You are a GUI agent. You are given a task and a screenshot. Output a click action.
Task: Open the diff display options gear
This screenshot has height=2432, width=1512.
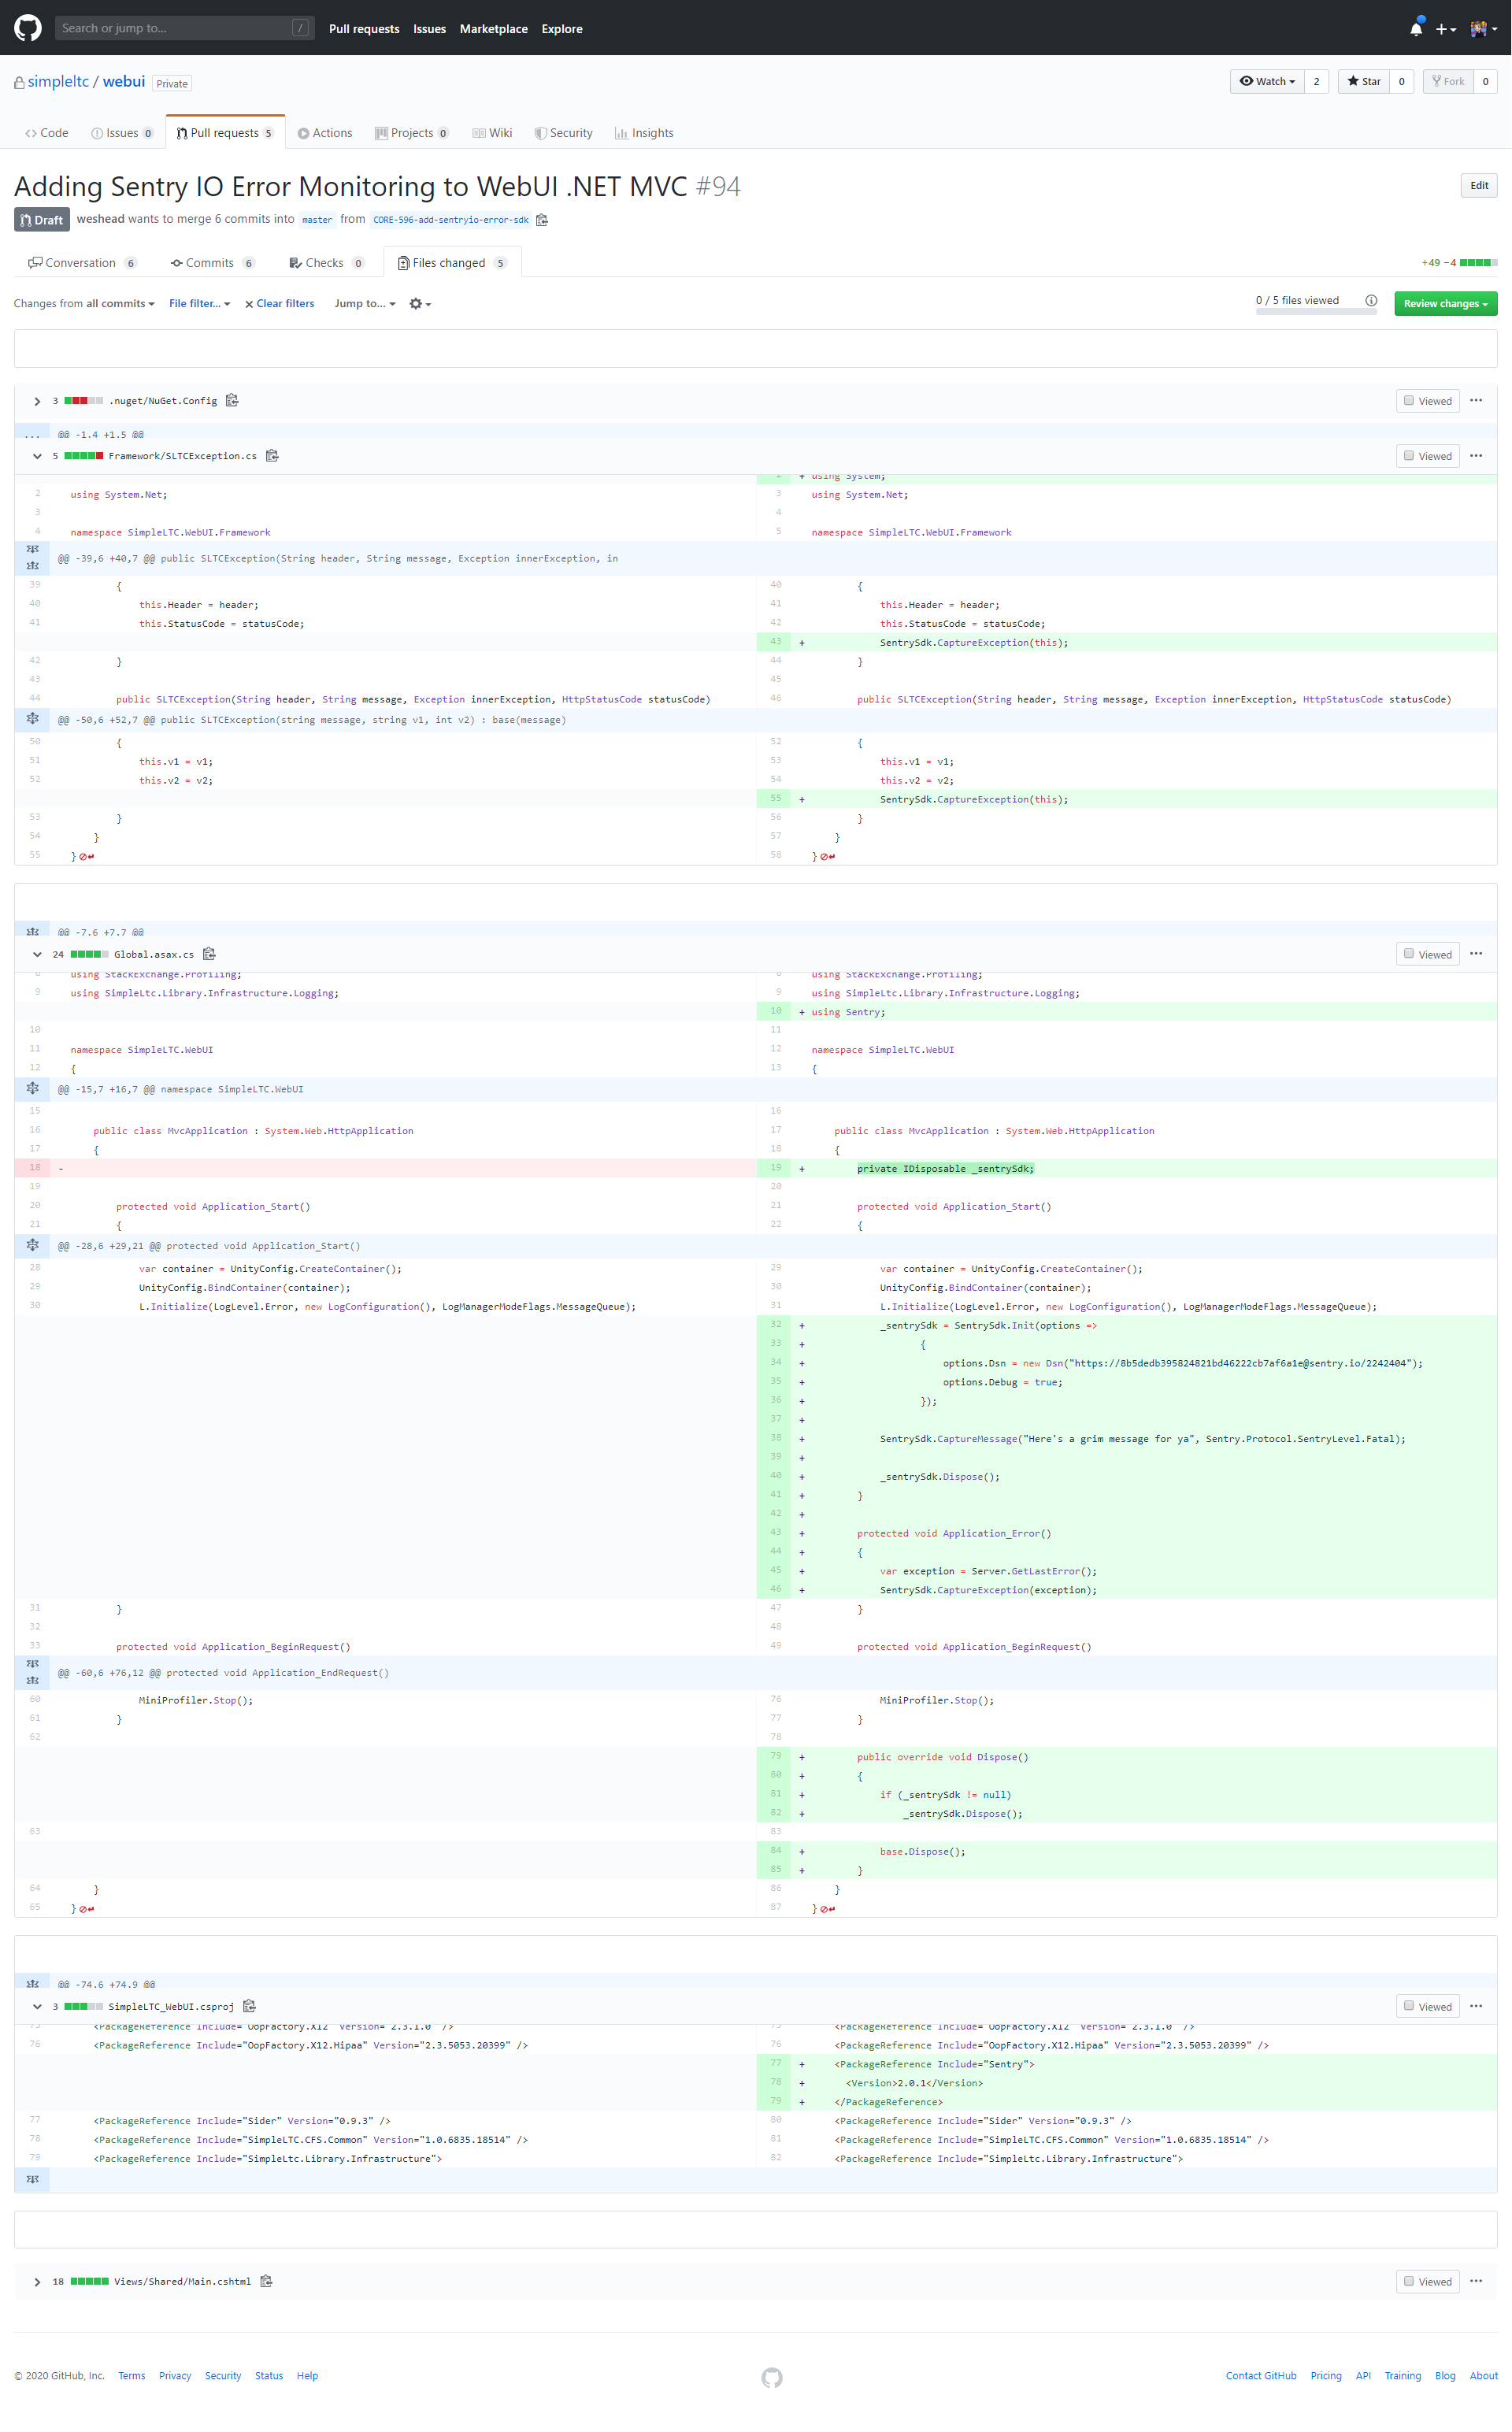click(x=419, y=303)
